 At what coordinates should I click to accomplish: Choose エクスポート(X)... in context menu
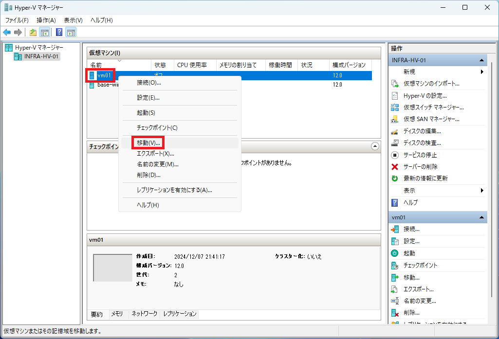click(x=180, y=154)
